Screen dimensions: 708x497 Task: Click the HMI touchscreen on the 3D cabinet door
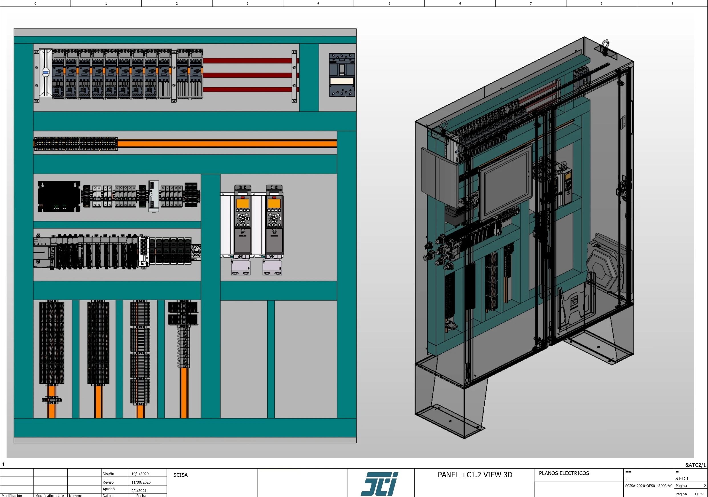[506, 182]
